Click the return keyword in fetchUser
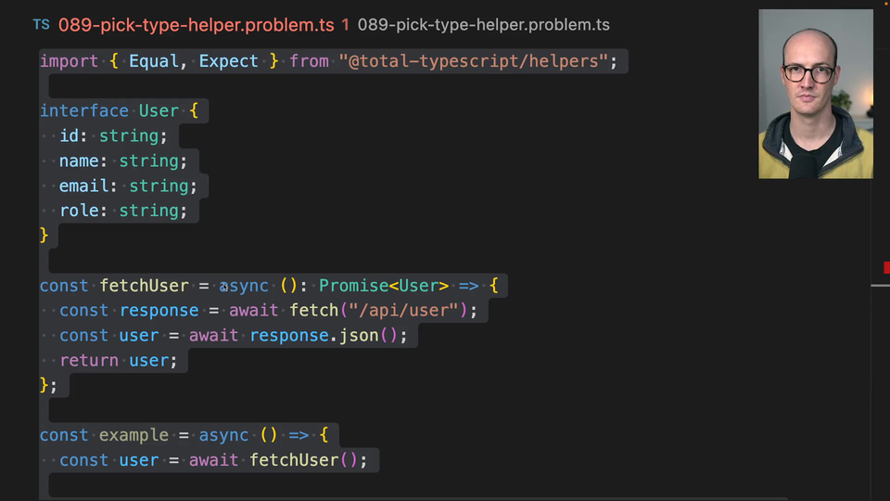 point(89,361)
